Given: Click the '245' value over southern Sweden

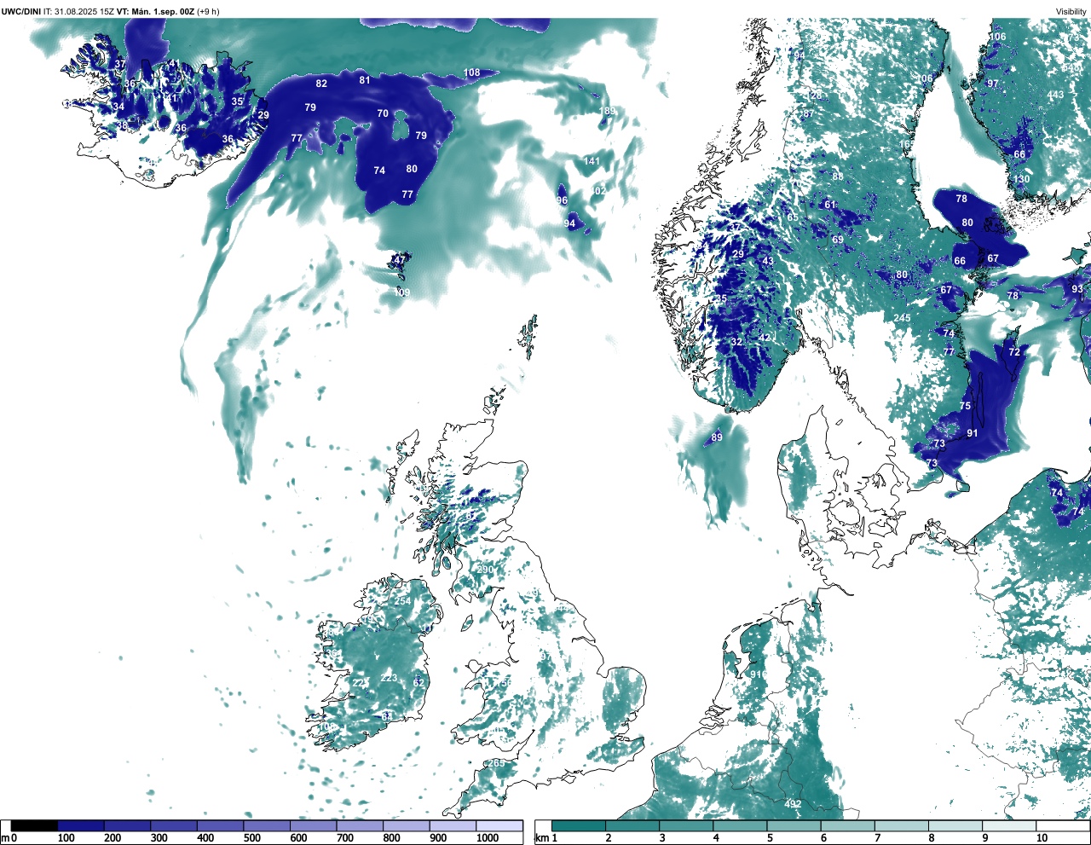Looking at the screenshot, I should point(902,318).
